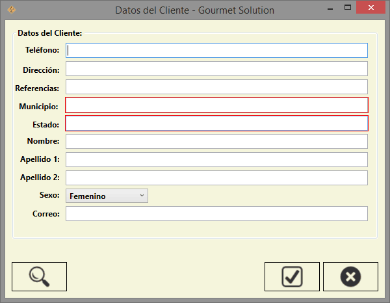Place the cursor in the Estado field
This screenshot has width=390, height=303.
click(x=216, y=124)
